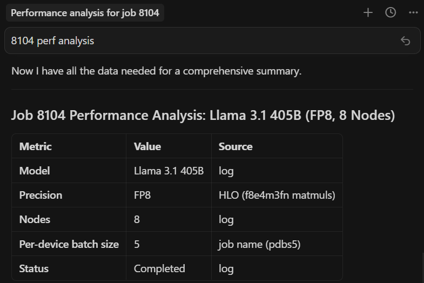Open the more options ellipsis menu

tap(413, 12)
